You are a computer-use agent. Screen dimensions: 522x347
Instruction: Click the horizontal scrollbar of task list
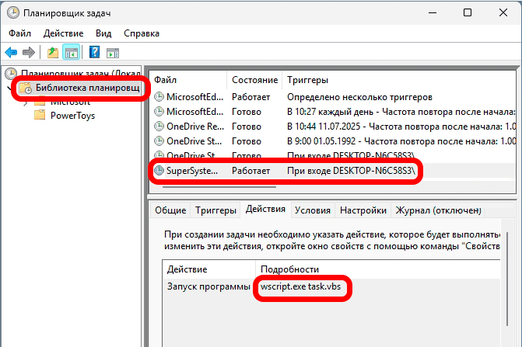[x=219, y=187]
